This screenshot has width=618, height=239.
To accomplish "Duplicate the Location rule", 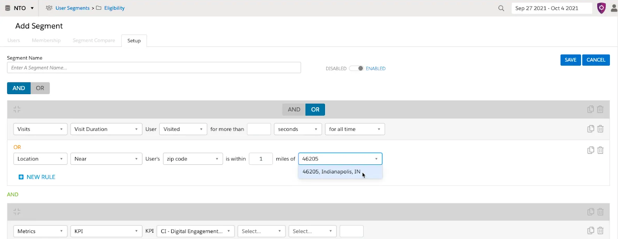I will click(591, 150).
